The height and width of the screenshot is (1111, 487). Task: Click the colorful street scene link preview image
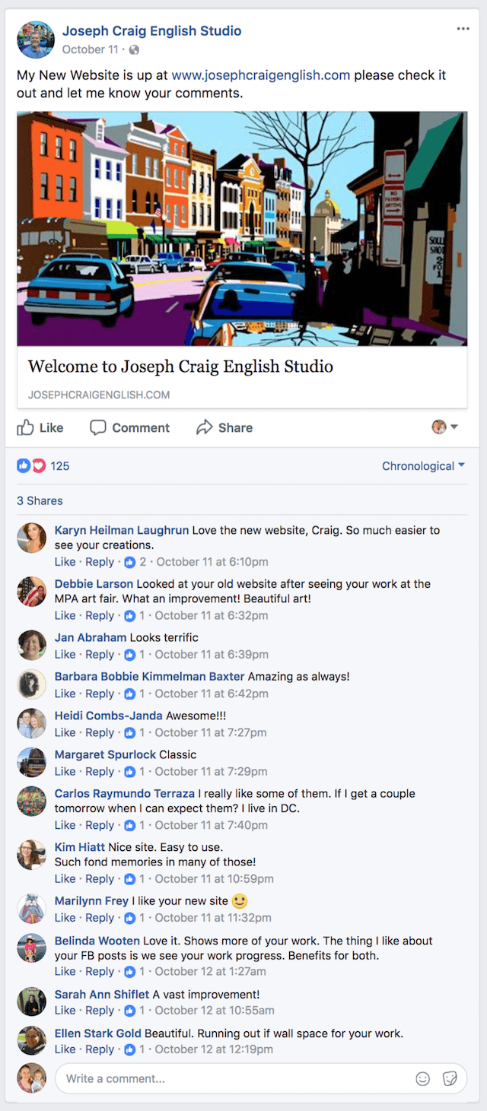tap(242, 228)
